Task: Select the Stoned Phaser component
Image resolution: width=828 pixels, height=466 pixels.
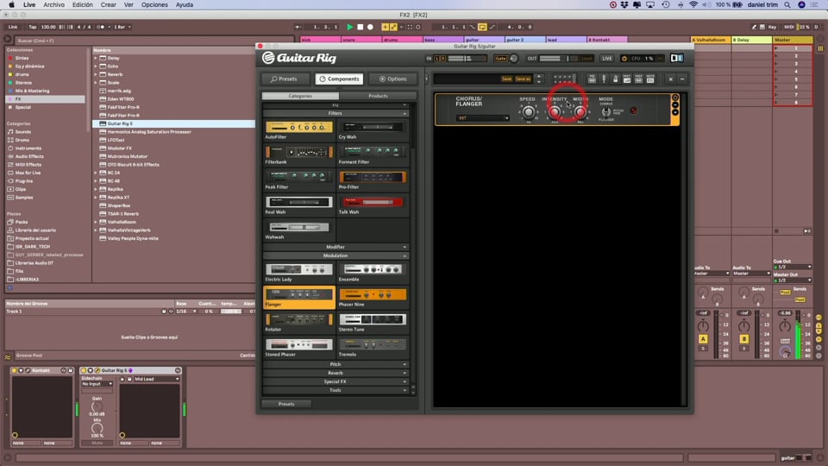Action: pyautogui.click(x=299, y=345)
